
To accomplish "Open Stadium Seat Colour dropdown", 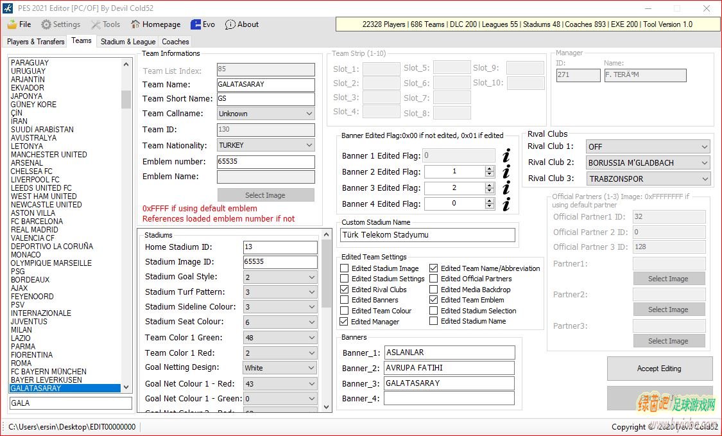I will pyautogui.click(x=280, y=322).
